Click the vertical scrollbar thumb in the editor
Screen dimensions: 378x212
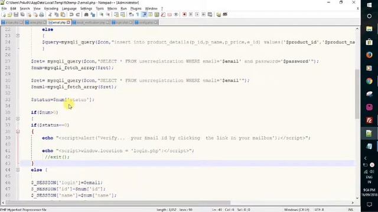pos(357,94)
